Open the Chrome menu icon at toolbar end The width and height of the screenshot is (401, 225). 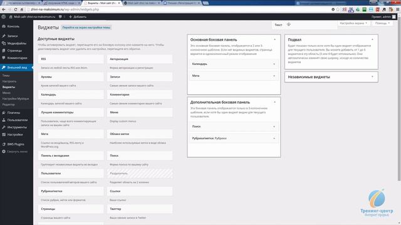tap(398, 9)
